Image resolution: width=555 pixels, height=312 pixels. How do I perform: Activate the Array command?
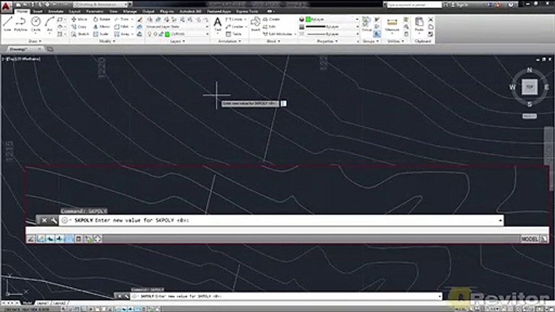point(122,33)
